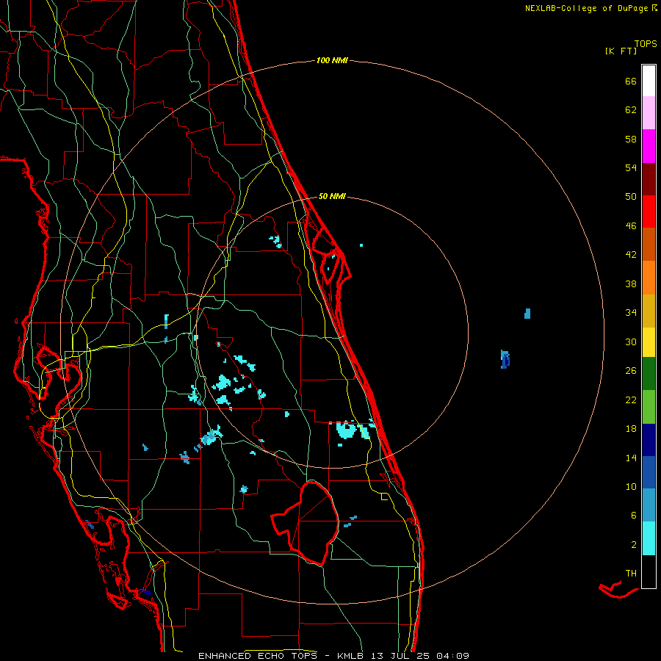Click the black TH threshold legend band

pos(649,571)
